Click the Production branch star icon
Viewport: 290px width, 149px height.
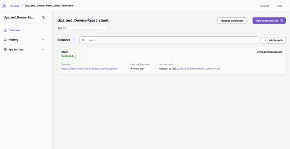pos(258,52)
